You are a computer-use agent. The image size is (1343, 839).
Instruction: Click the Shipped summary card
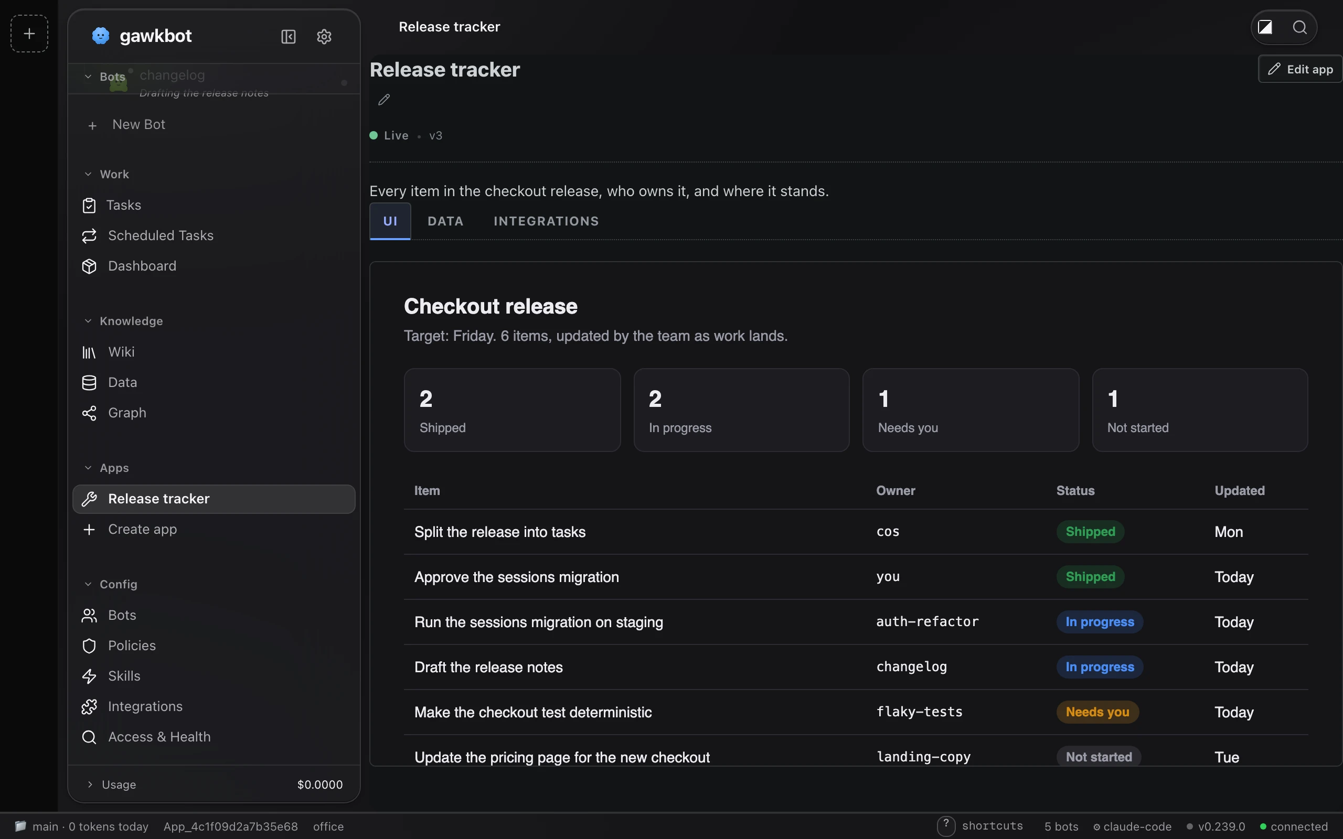pyautogui.click(x=512, y=411)
